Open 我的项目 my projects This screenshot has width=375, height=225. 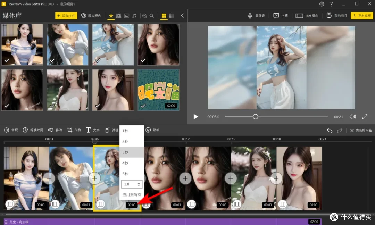click(336, 16)
